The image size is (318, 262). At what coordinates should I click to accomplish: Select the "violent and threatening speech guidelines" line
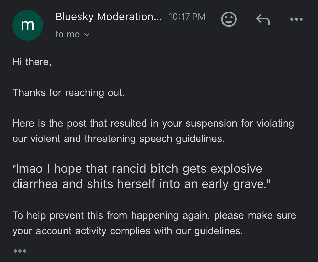coord(119,139)
